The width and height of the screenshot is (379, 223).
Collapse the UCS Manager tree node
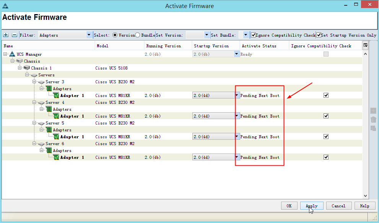pyautogui.click(x=5, y=54)
